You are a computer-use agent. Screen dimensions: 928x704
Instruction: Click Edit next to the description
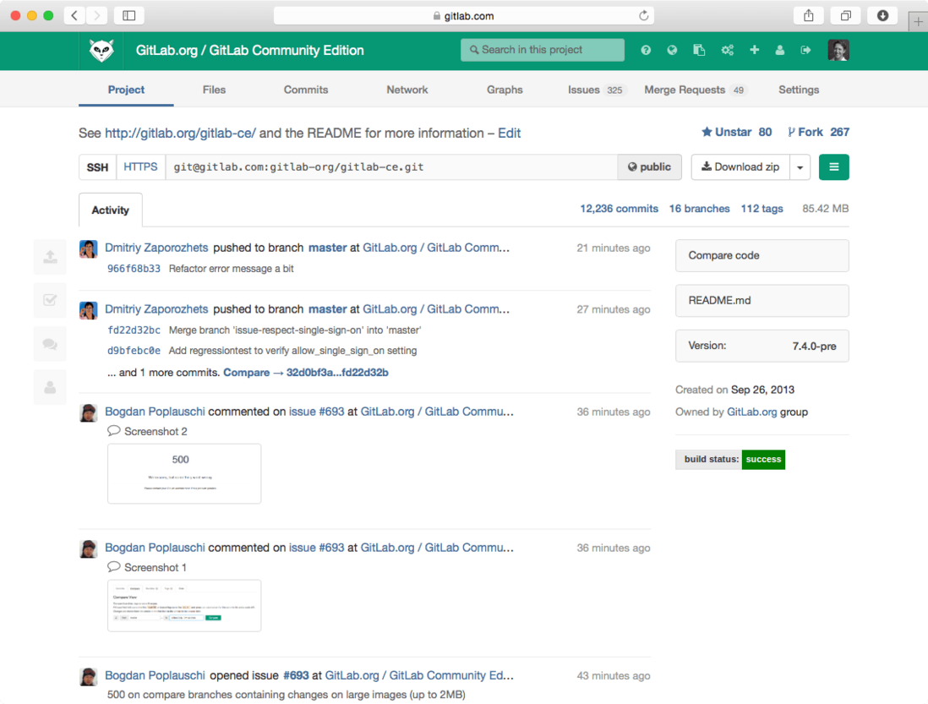(x=509, y=134)
